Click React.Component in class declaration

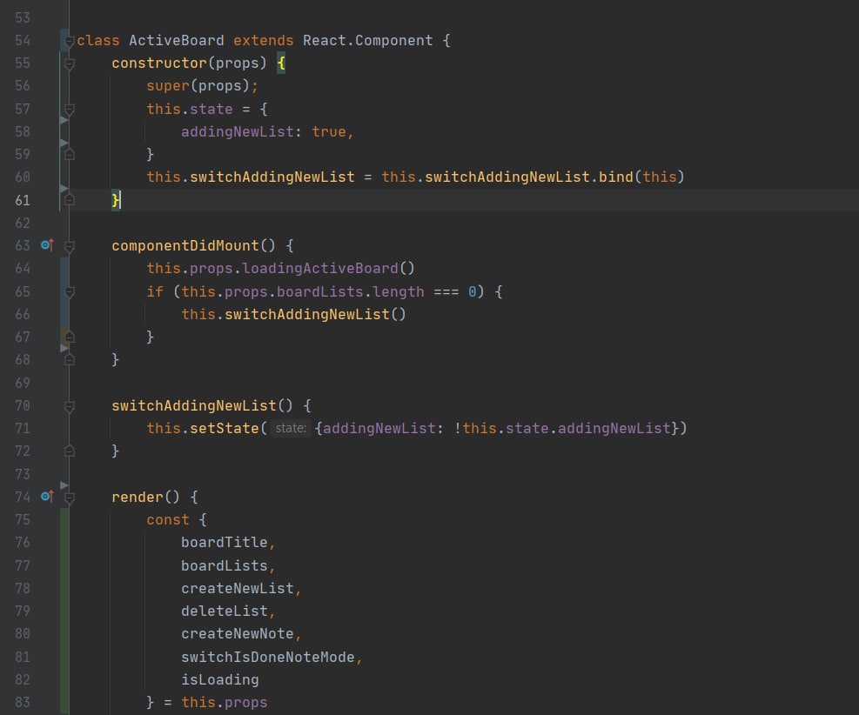click(x=367, y=41)
